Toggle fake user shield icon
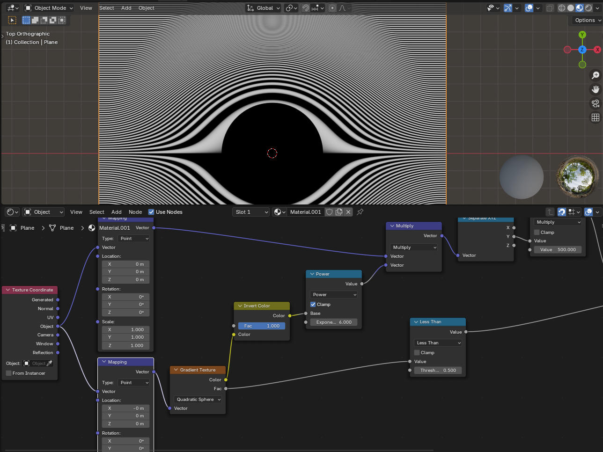Screen dimensions: 603x452 click(330, 212)
